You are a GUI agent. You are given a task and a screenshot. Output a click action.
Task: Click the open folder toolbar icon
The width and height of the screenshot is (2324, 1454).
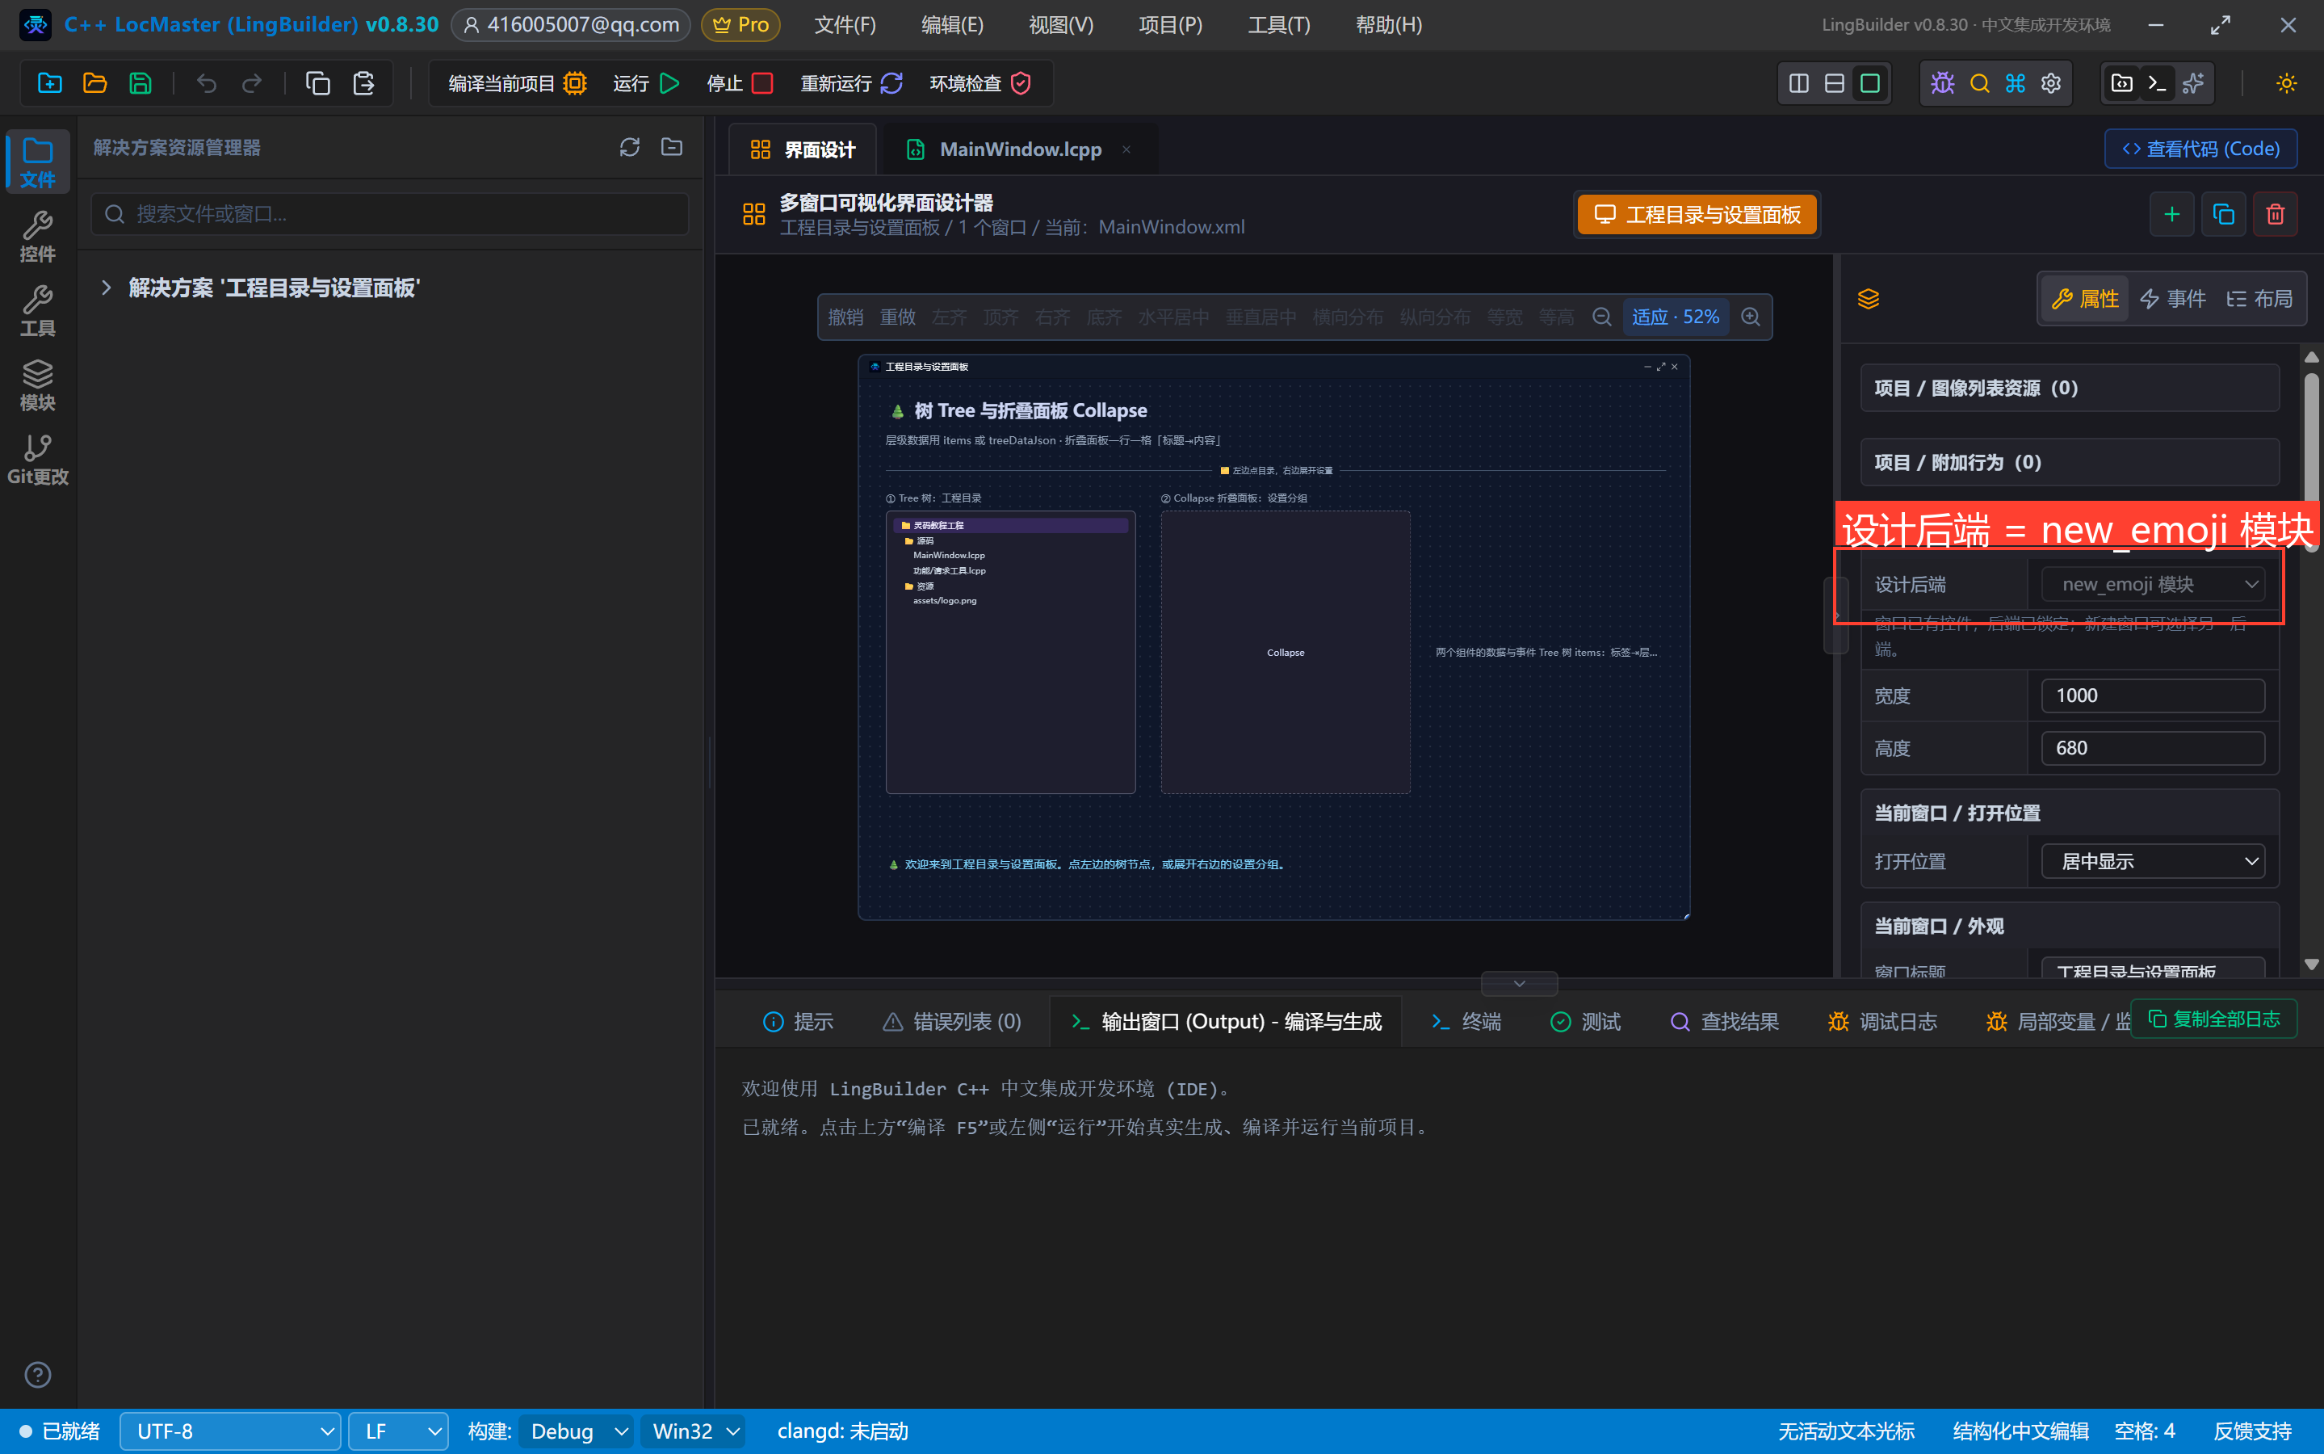(x=95, y=84)
